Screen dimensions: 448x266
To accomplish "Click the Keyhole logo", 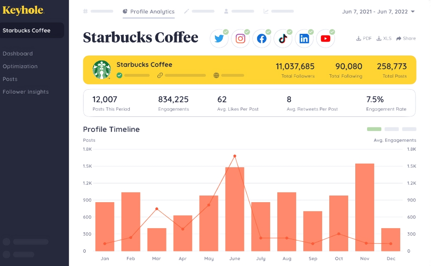I will coord(23,11).
